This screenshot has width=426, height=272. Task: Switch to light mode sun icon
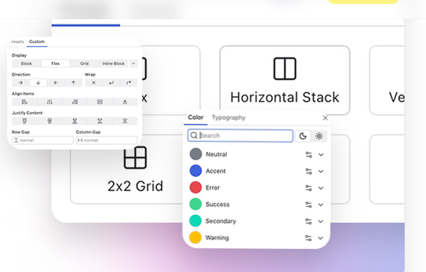(x=319, y=136)
